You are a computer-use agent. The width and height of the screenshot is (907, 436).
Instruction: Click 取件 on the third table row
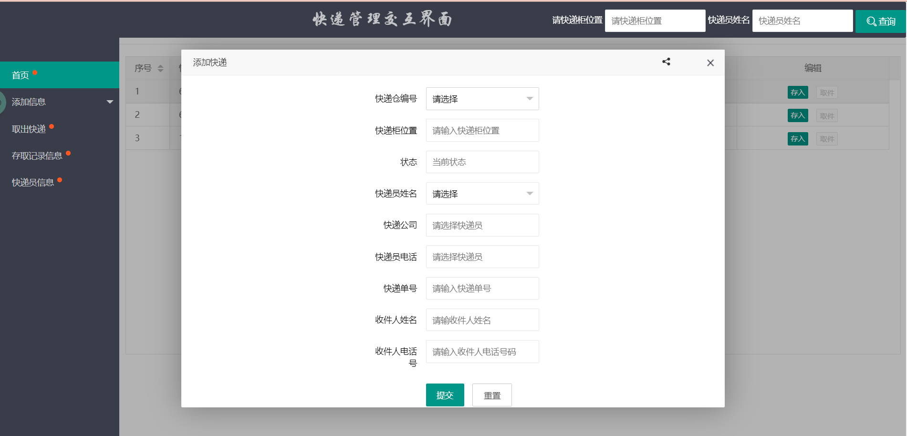(x=827, y=138)
